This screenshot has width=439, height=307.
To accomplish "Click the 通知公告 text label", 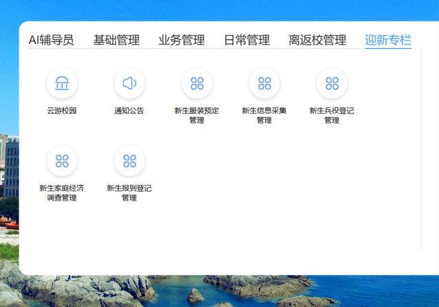I will click(x=129, y=111).
